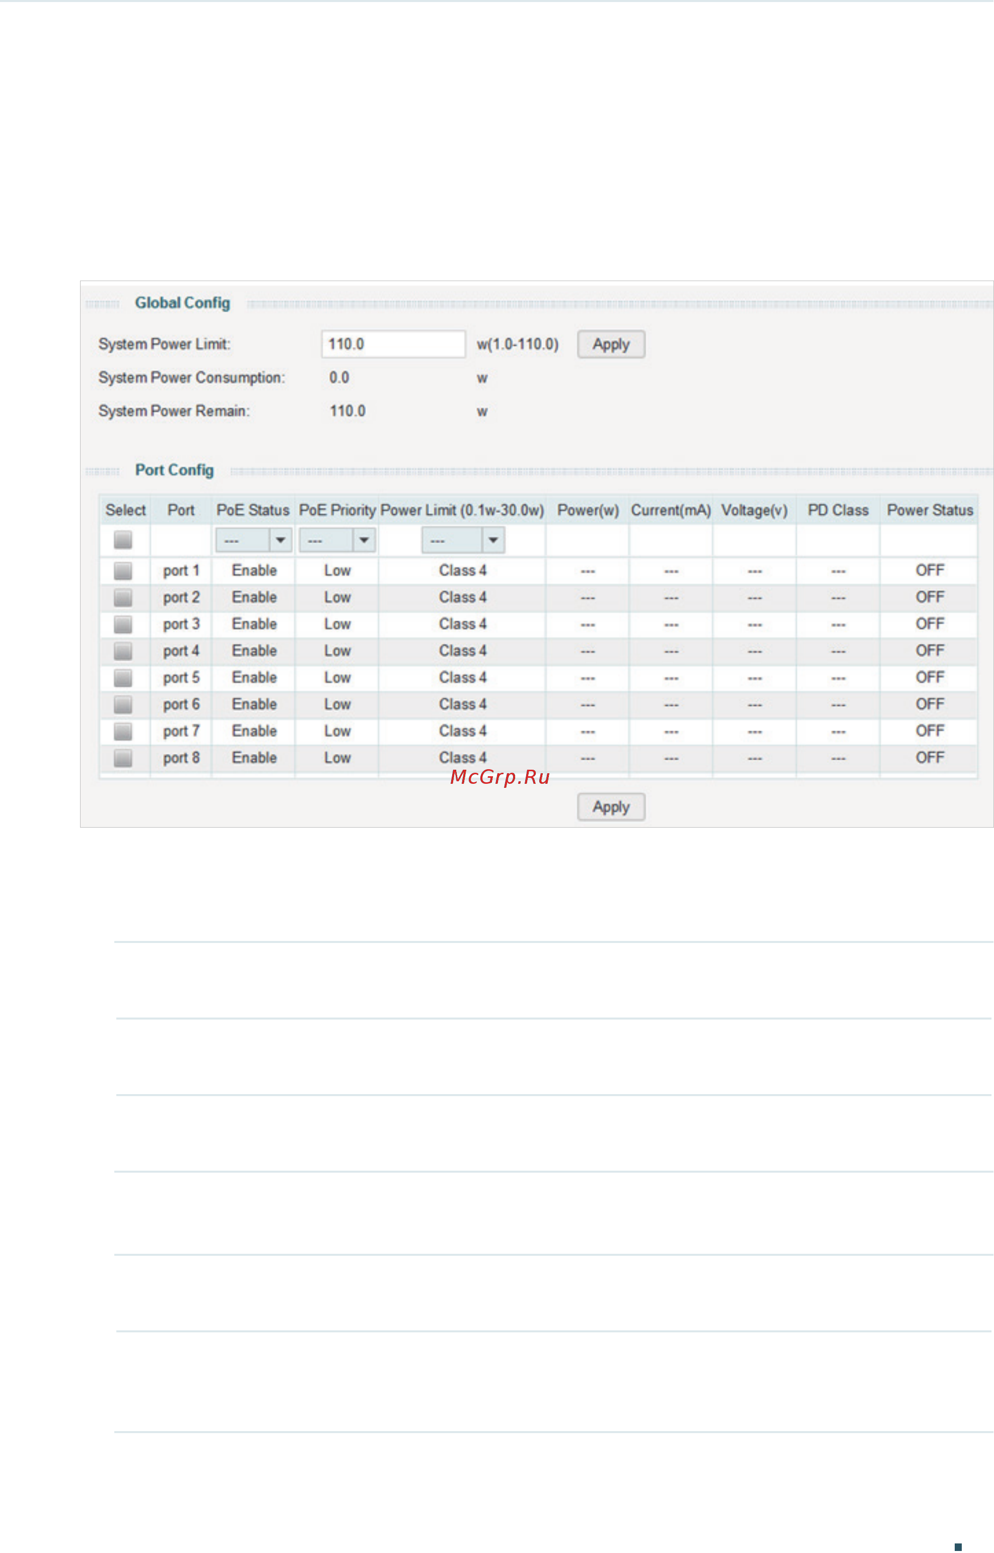Screen dimensions: 994x1553
Task: Click the System Power Remain value 110.0
Action: (347, 412)
